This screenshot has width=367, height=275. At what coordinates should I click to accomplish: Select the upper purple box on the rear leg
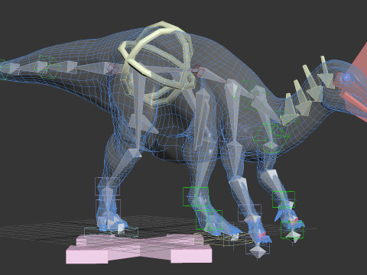point(107,186)
